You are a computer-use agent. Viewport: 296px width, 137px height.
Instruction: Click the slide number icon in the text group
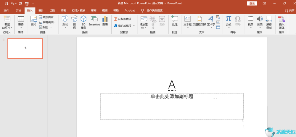(218, 22)
